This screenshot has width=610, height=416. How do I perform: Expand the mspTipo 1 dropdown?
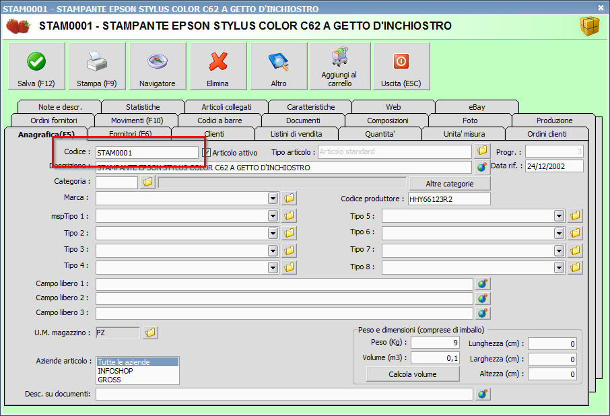point(273,216)
